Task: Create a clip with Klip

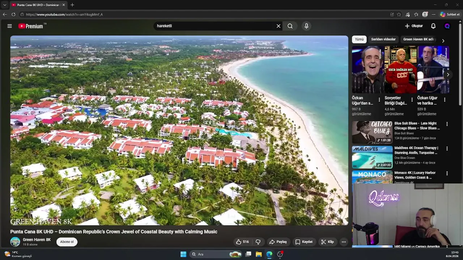Action: coord(327,242)
